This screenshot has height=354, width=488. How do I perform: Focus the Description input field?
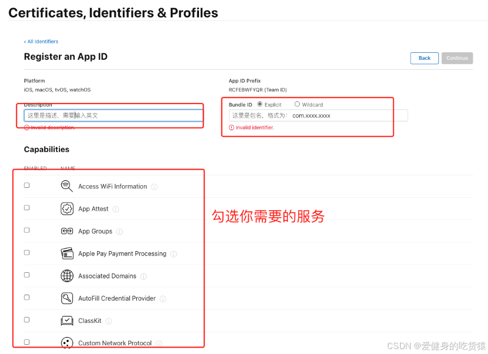point(113,115)
